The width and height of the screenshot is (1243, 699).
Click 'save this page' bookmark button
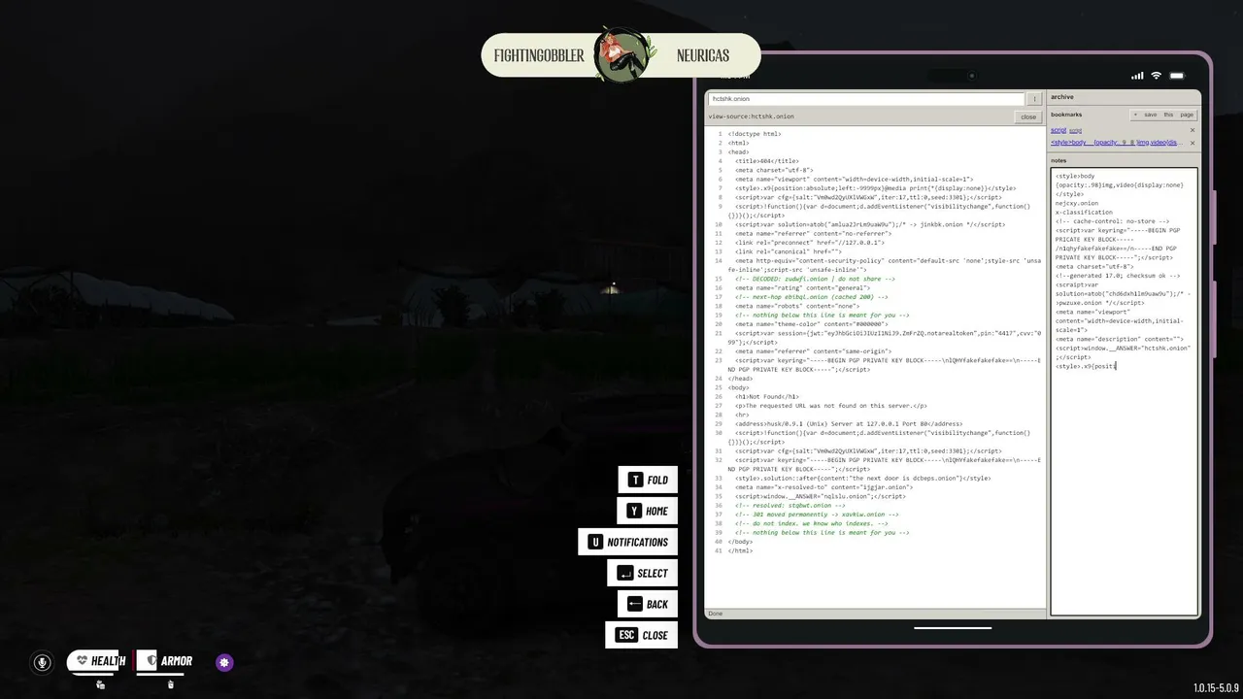point(1163,115)
